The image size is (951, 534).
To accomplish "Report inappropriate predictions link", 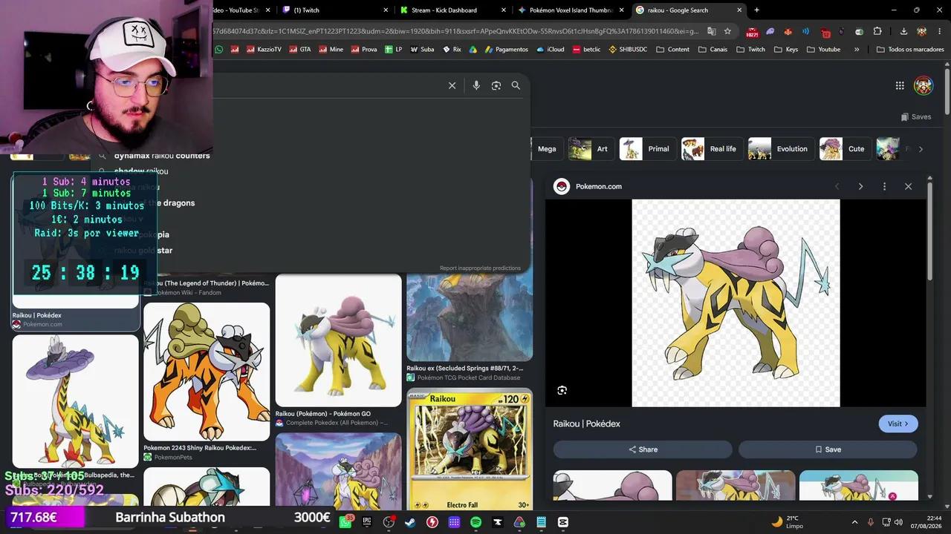I will coord(480,268).
